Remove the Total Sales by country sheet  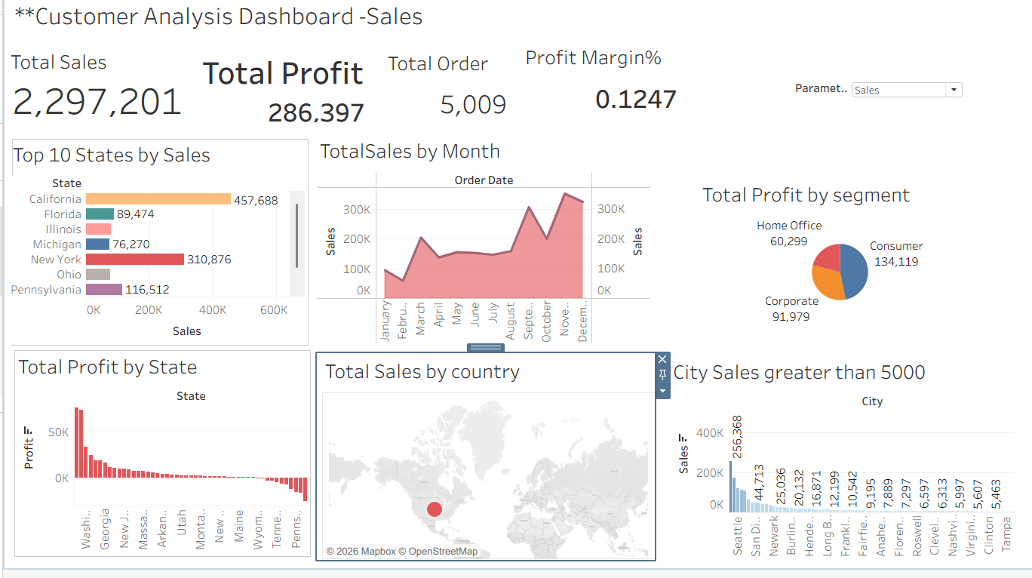tap(662, 360)
